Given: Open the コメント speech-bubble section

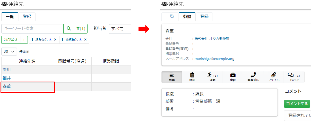Looking at the screenshot, I should 294,77.
